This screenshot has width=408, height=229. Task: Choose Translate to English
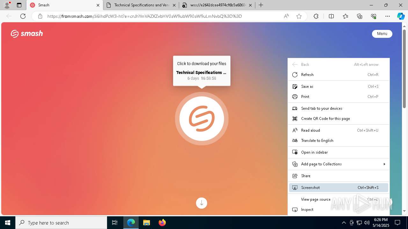click(339, 141)
